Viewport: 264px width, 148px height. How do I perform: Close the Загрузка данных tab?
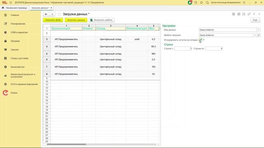[x=51, y=8]
